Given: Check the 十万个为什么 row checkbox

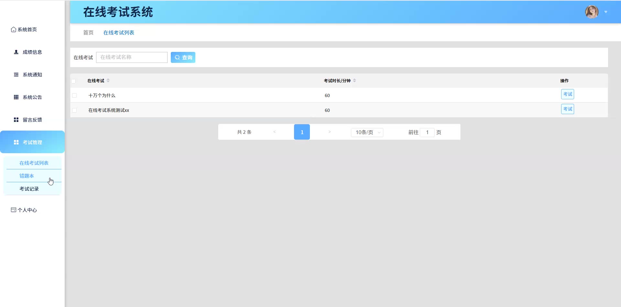Looking at the screenshot, I should click(74, 95).
